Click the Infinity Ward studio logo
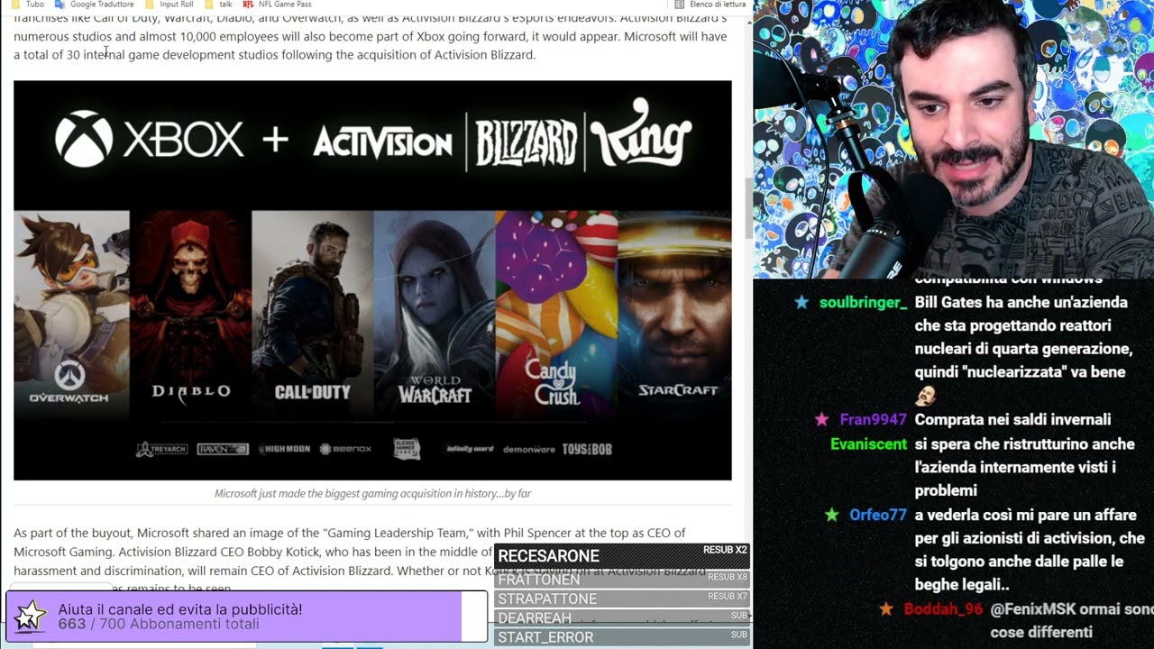Screen dimensions: 1154x649 470,449
